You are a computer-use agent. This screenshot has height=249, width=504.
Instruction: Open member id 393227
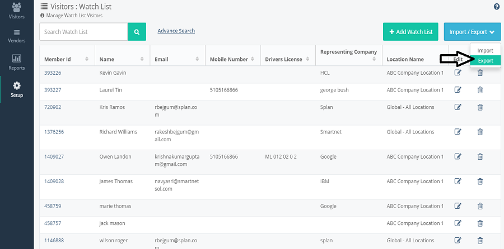click(53, 90)
